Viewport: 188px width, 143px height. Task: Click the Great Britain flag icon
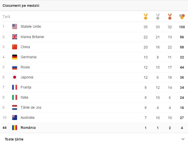coord(15,37)
